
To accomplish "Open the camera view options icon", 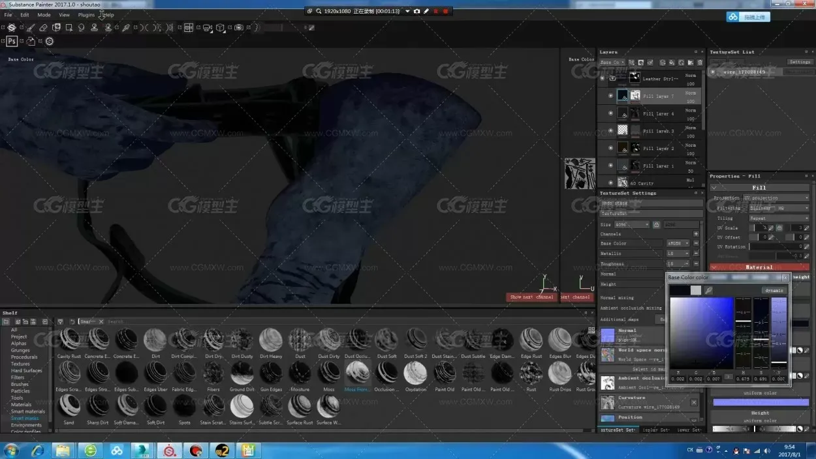I will [x=208, y=28].
